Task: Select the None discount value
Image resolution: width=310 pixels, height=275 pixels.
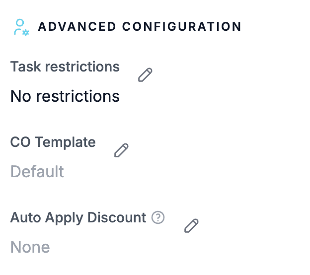Action: point(30,247)
